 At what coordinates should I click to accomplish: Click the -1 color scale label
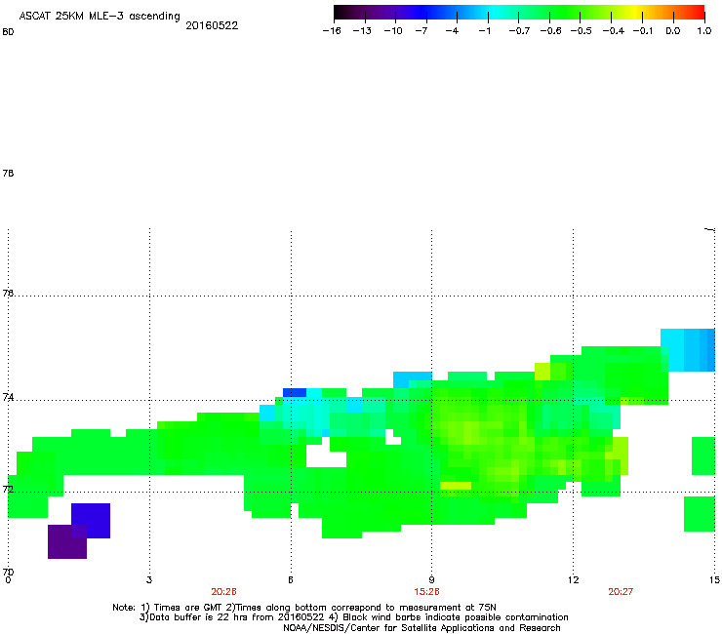[484, 31]
